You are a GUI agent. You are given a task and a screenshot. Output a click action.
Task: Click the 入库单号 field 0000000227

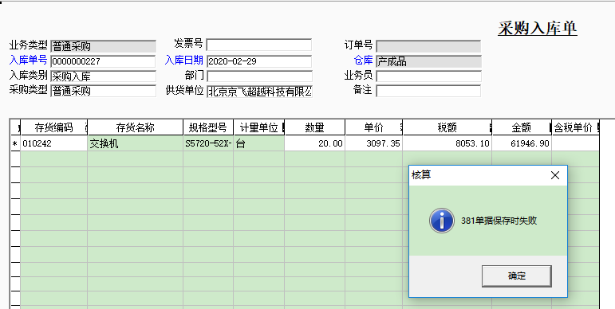[103, 61]
